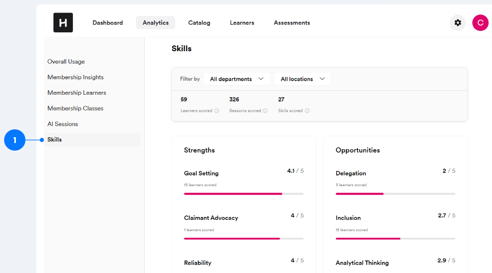Click the Claimant Advocacy skill name

211,218
